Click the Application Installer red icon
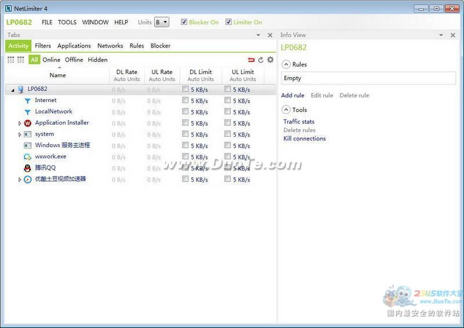This screenshot has height=328, width=464. click(27, 123)
